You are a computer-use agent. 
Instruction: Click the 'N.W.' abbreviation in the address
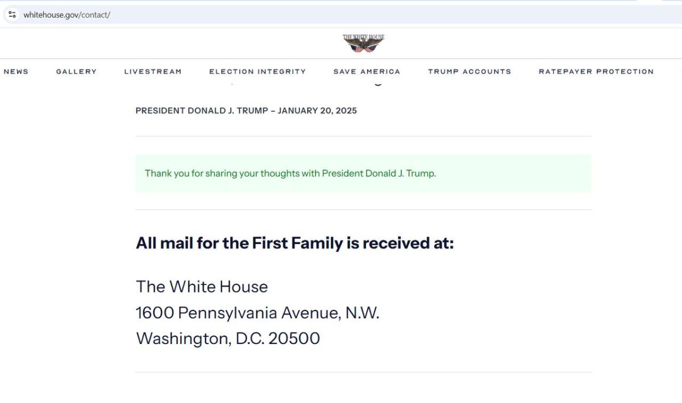pyautogui.click(x=362, y=313)
